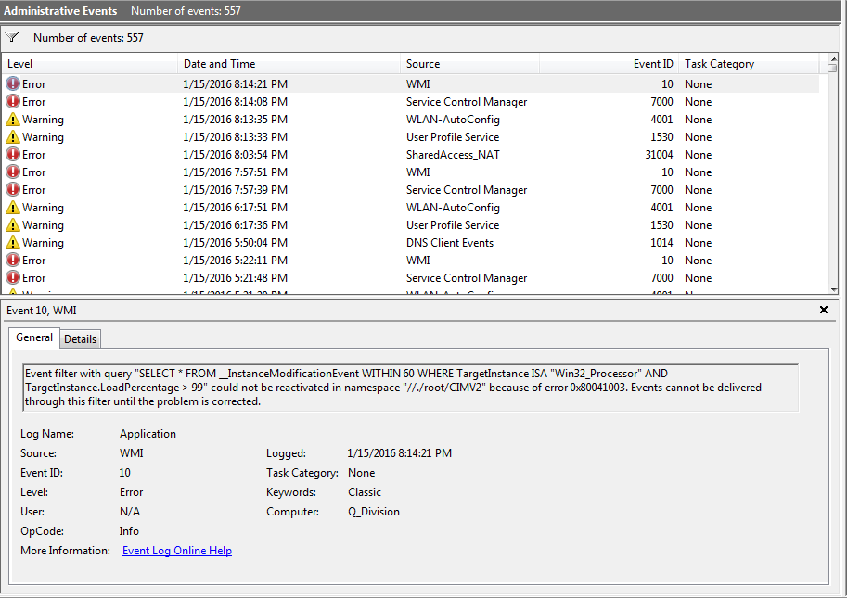Sort events by the Level column header
The width and height of the screenshot is (847, 598).
pos(89,64)
